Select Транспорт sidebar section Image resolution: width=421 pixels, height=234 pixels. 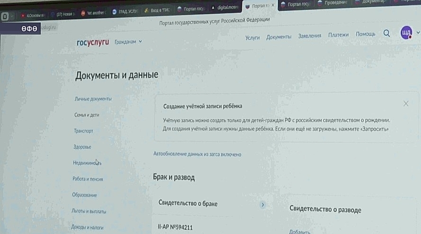coord(83,131)
